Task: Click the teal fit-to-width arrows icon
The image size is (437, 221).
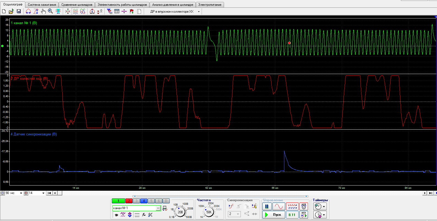Action: coord(58,11)
